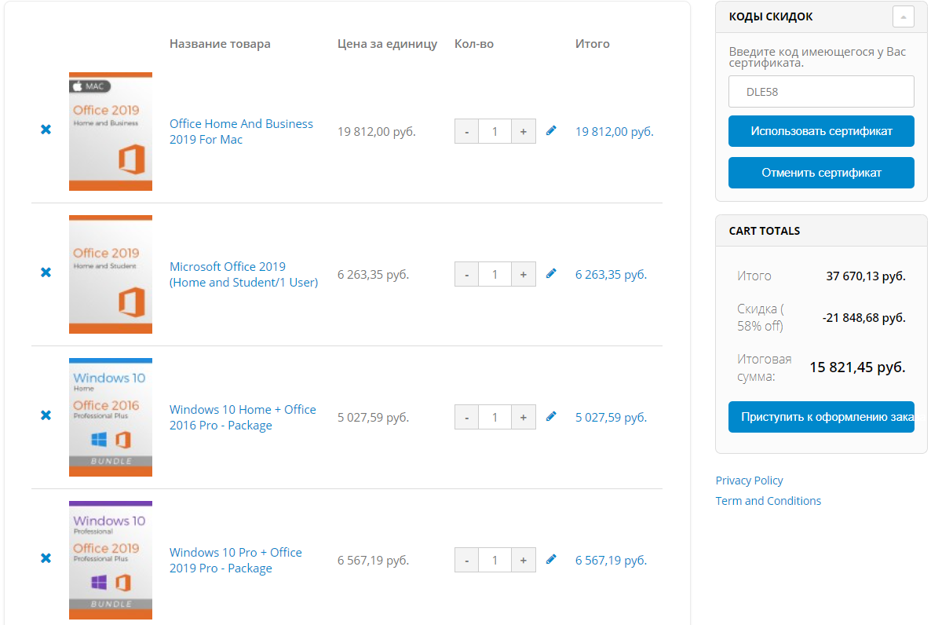This screenshot has width=931, height=625.
Task: Delete Windows 10 Home + Office 2016 bundle
Action: pyautogui.click(x=46, y=415)
